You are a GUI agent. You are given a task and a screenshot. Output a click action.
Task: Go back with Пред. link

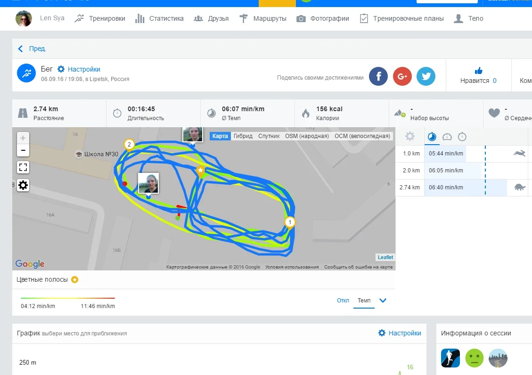(x=32, y=49)
